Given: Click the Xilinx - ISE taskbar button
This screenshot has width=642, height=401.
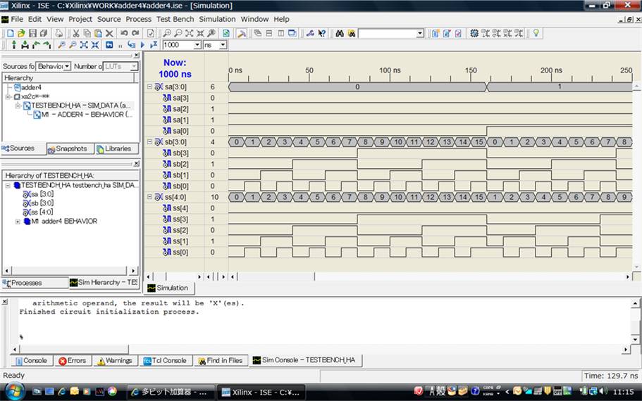Looking at the screenshot, I should [261, 392].
